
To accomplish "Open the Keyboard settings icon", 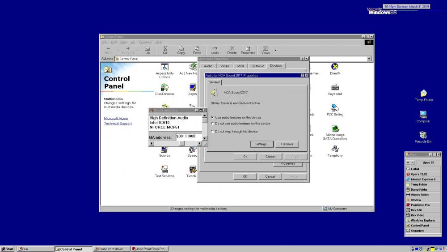I will (335, 88).
